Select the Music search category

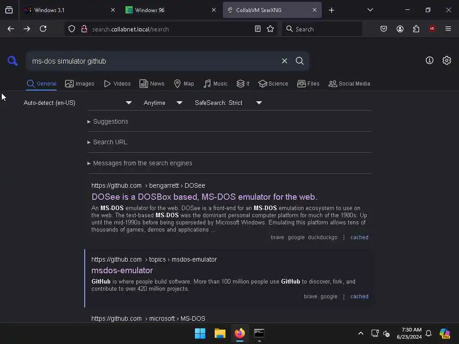[x=215, y=84]
